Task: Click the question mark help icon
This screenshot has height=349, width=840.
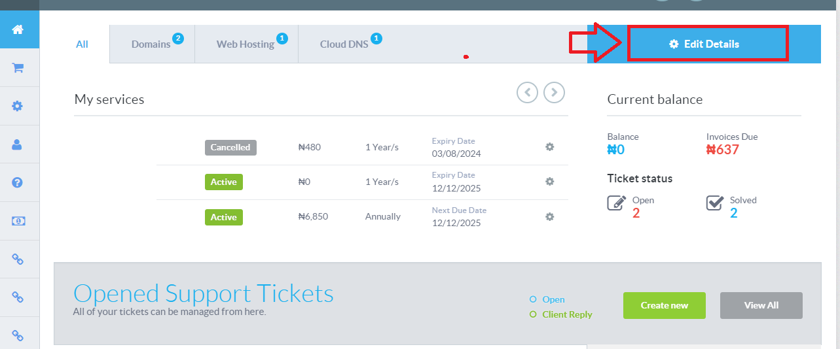Action: pyautogui.click(x=18, y=182)
